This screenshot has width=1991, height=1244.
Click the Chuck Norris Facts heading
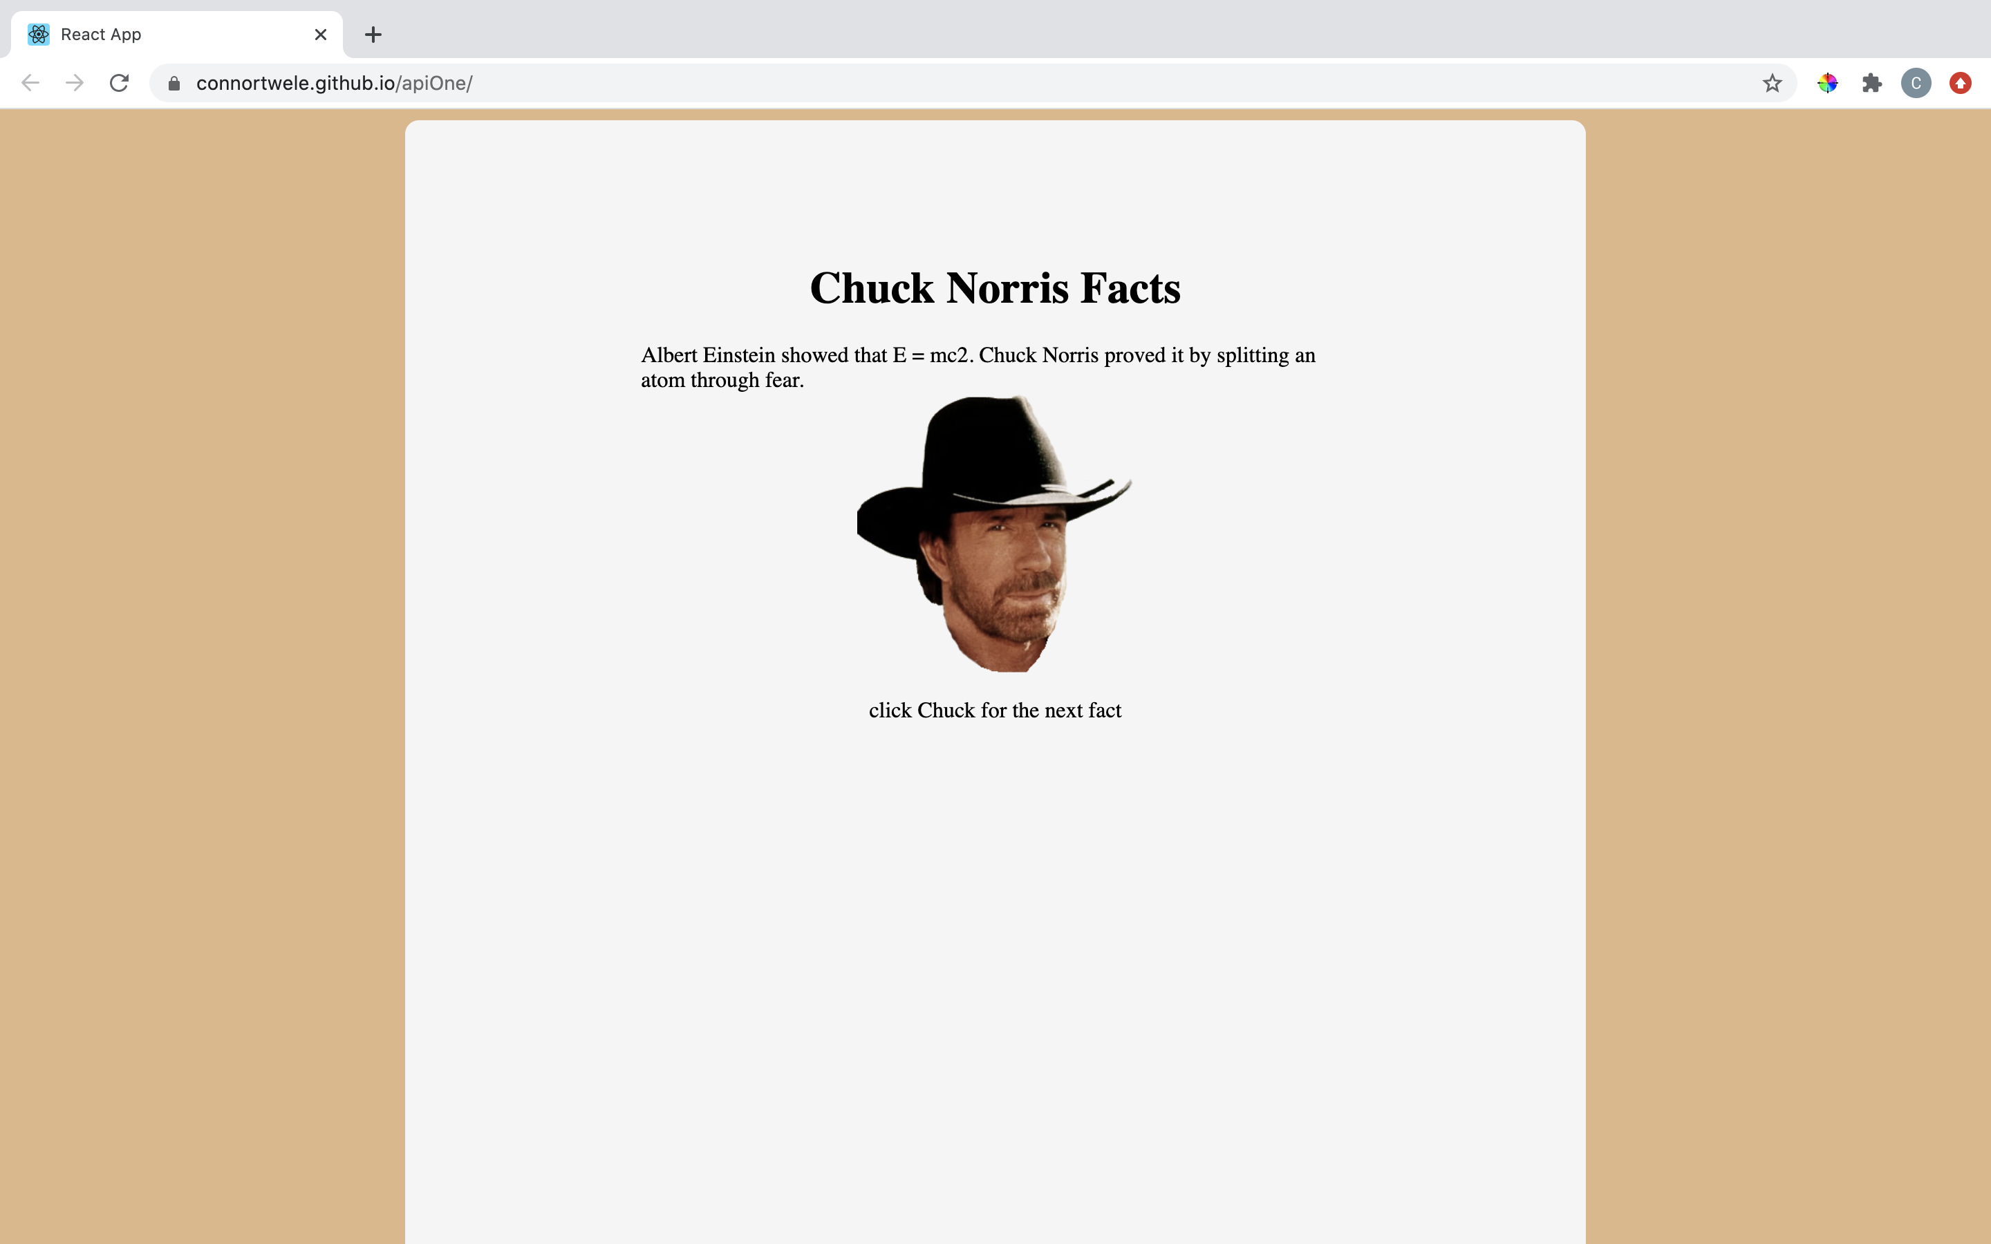[x=995, y=288]
